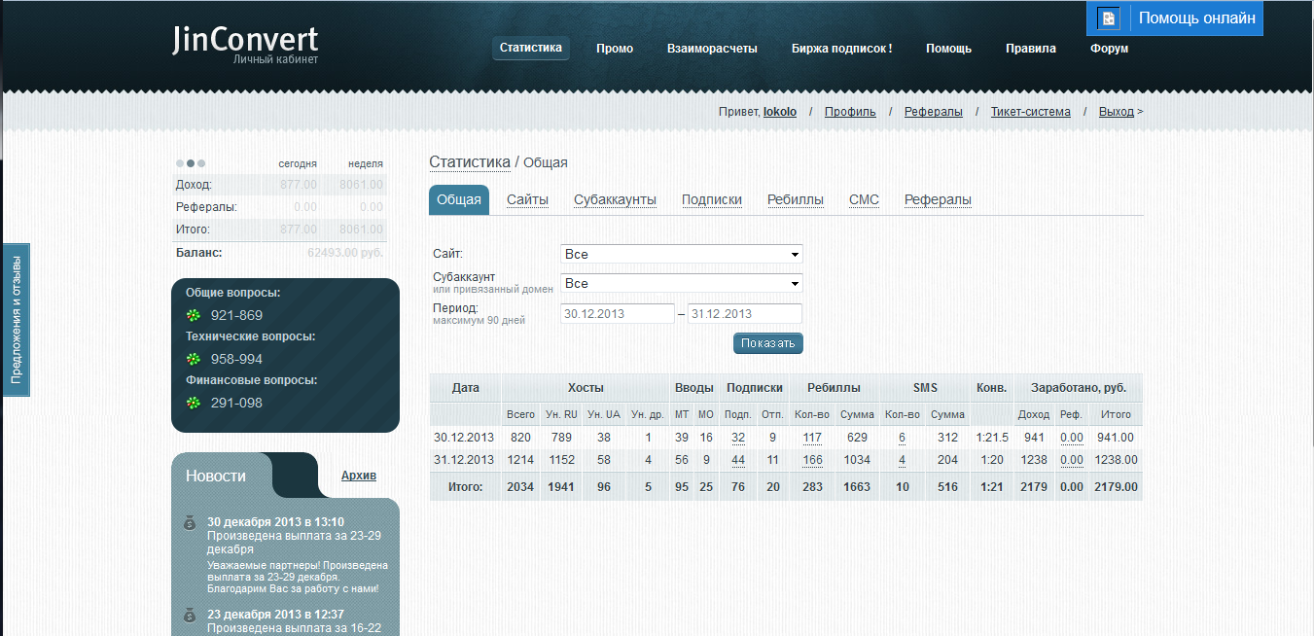Screen dimensions: 1314x636
Task: Click SMS count 6 for 30.12.2013
Action: [x=902, y=438]
